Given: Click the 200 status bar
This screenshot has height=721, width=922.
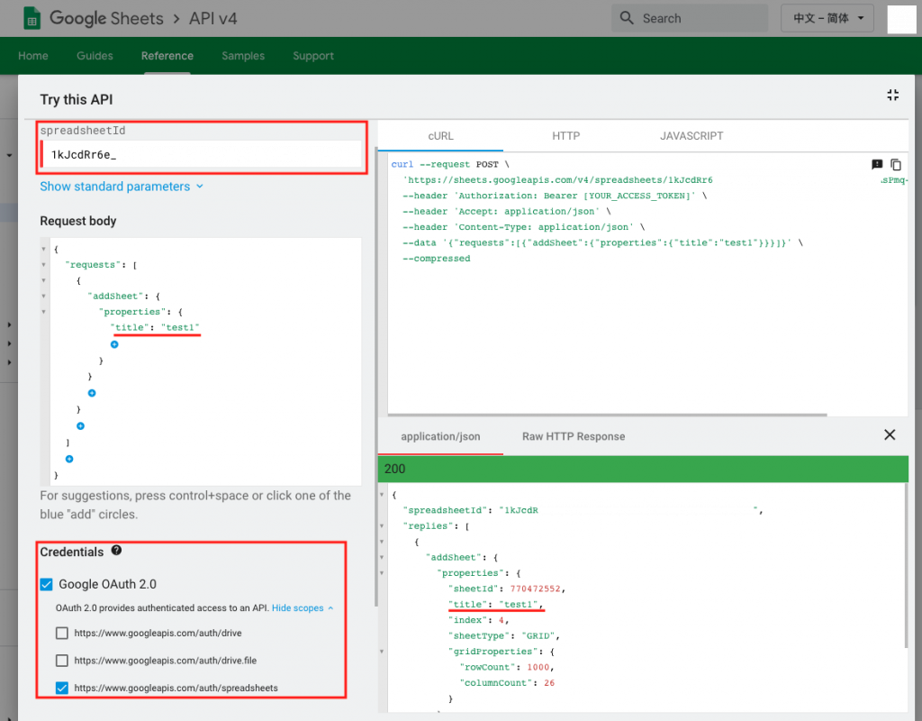Looking at the screenshot, I should tap(643, 469).
